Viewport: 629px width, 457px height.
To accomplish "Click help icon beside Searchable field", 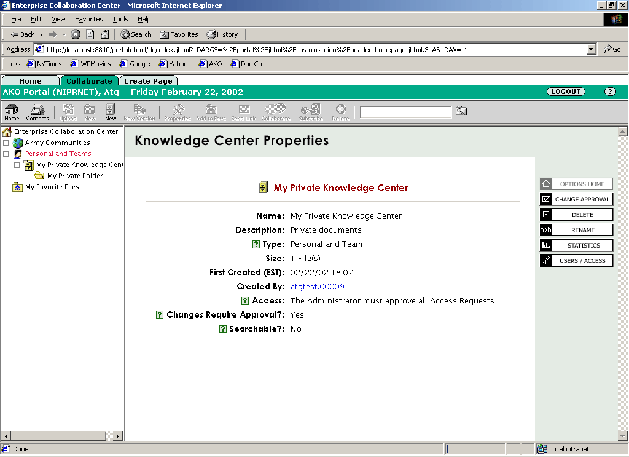I will [224, 329].
